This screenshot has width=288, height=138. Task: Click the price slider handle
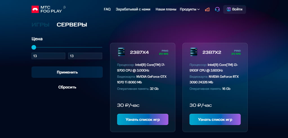tap(34, 47)
